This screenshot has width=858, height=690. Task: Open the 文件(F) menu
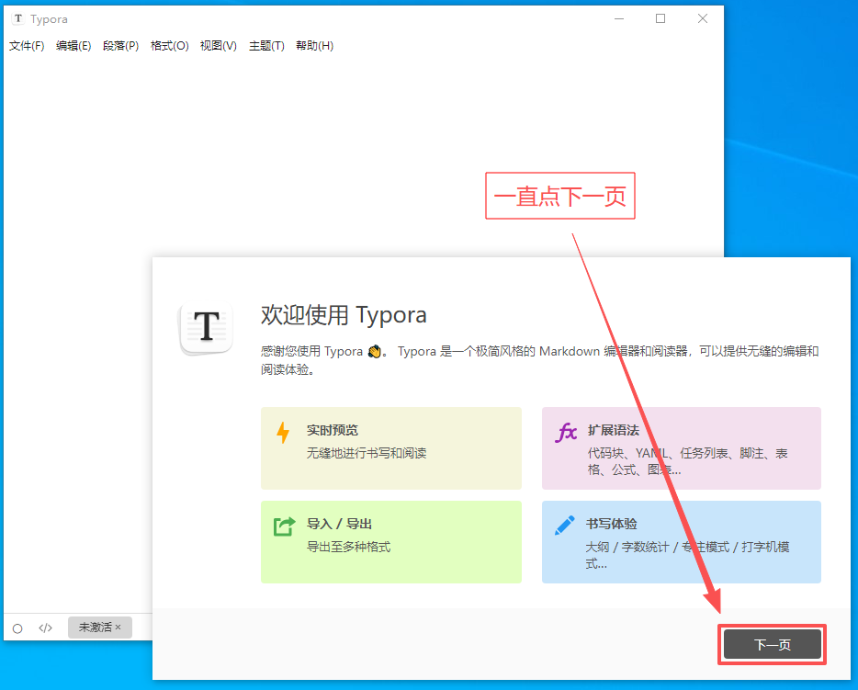(x=27, y=46)
